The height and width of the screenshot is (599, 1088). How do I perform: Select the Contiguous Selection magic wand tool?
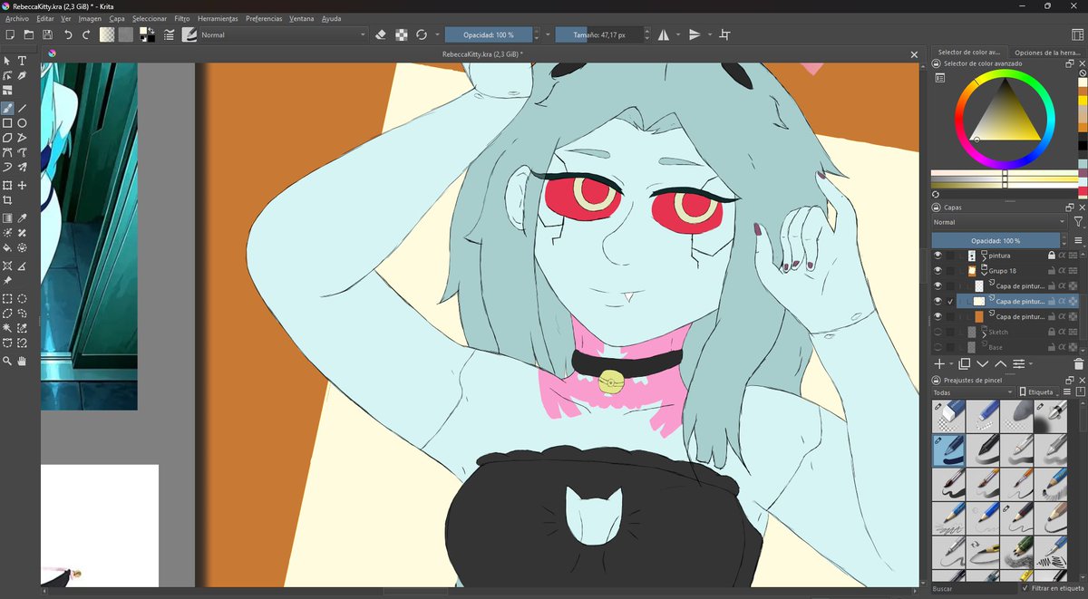(x=7, y=328)
